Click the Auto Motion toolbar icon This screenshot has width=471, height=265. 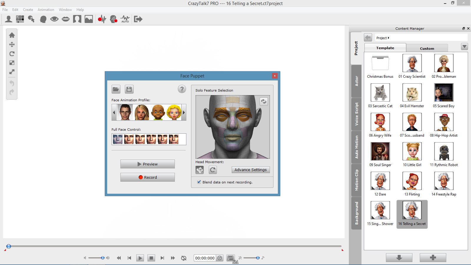pos(125,19)
